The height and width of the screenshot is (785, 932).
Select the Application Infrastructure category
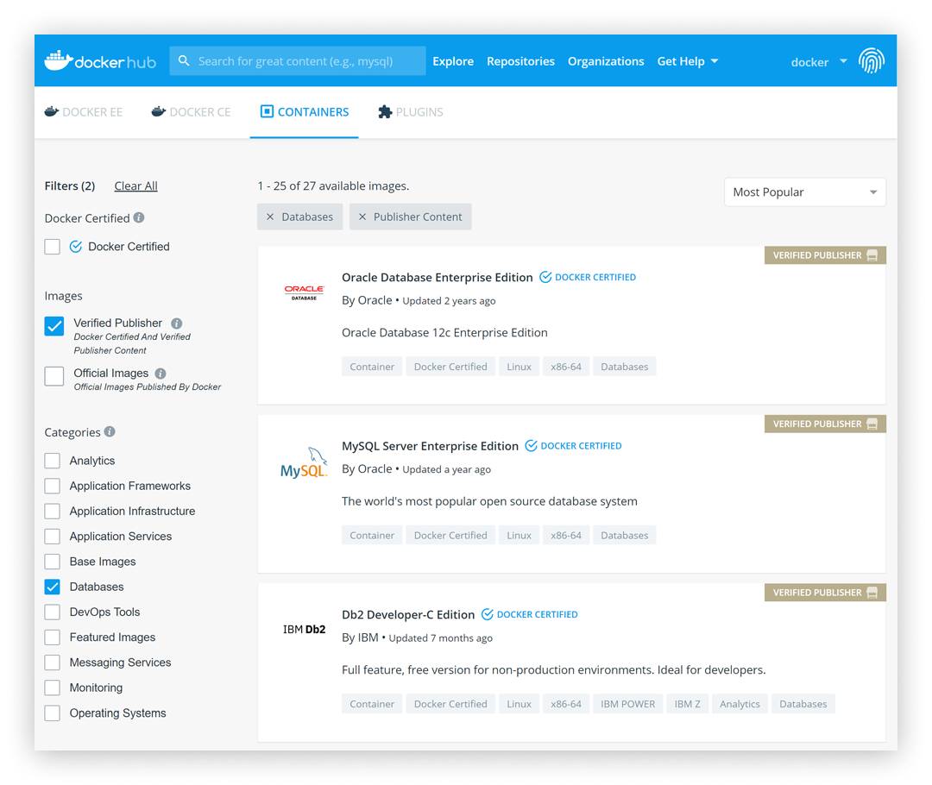tap(53, 511)
